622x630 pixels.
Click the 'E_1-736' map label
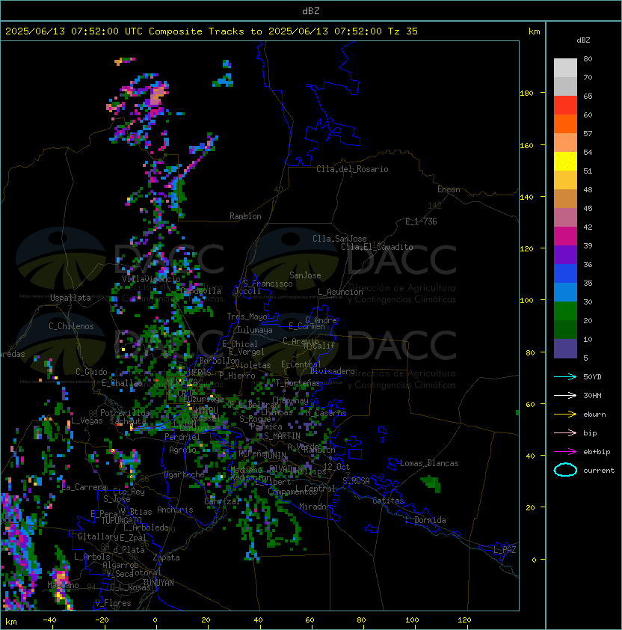pyautogui.click(x=421, y=221)
